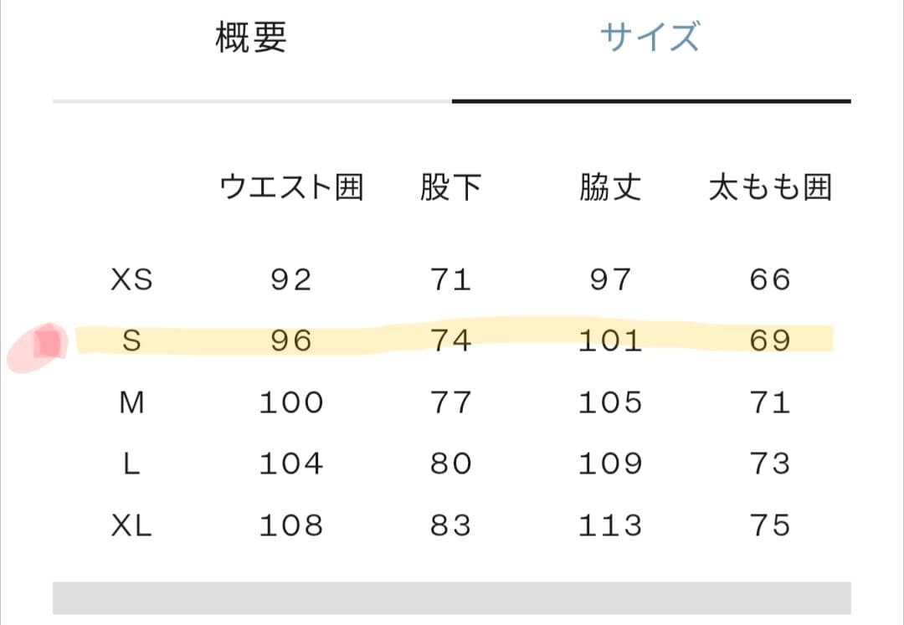904x625 pixels.
Task: Select the inseam value 74 in S row
Action: pyautogui.click(x=450, y=341)
